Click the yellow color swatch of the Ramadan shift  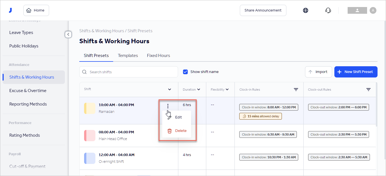tap(89, 108)
